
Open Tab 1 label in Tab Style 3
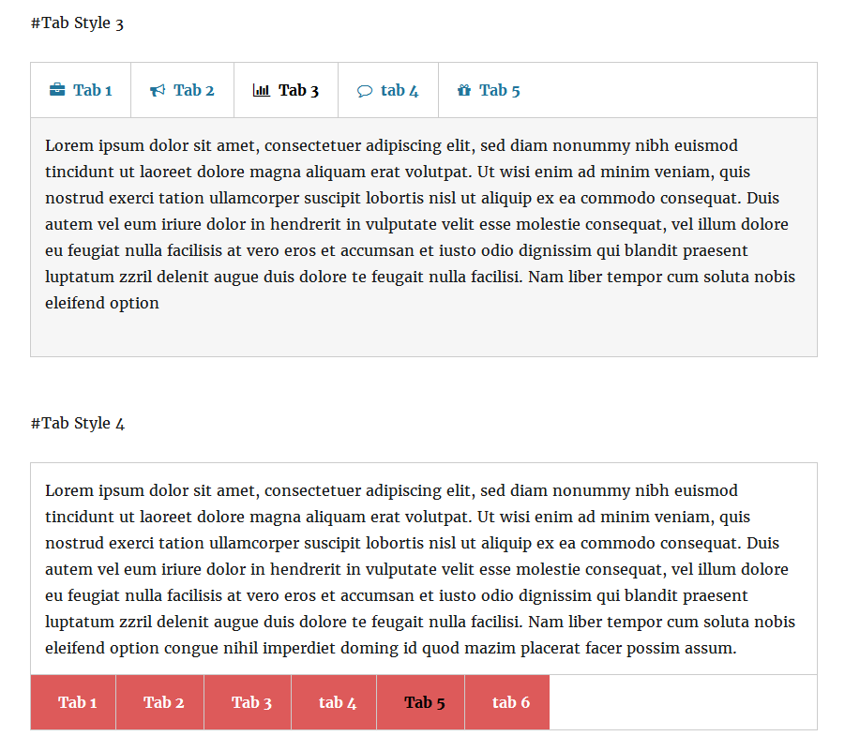(x=93, y=90)
